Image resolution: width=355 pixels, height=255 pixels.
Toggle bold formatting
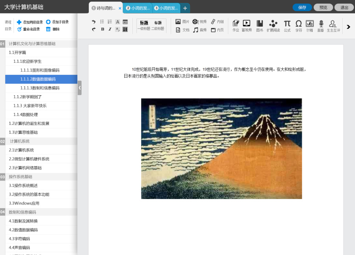tap(103, 29)
